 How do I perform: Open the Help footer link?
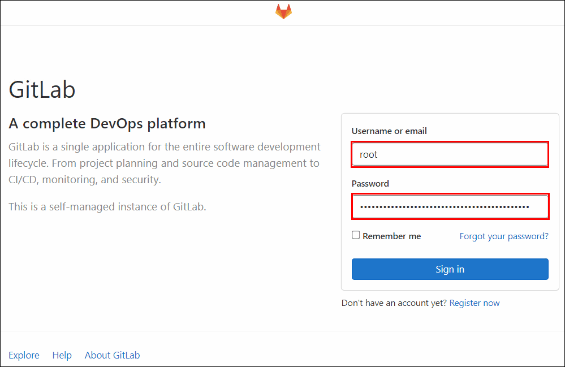(62, 355)
